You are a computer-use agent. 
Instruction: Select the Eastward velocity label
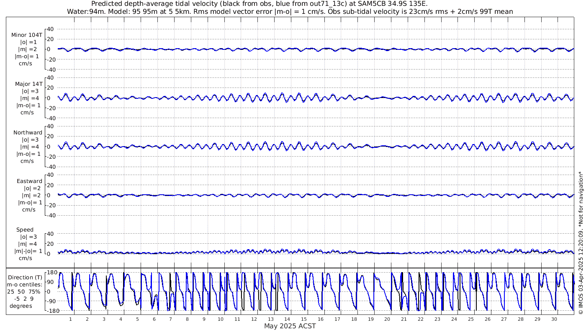29,181
